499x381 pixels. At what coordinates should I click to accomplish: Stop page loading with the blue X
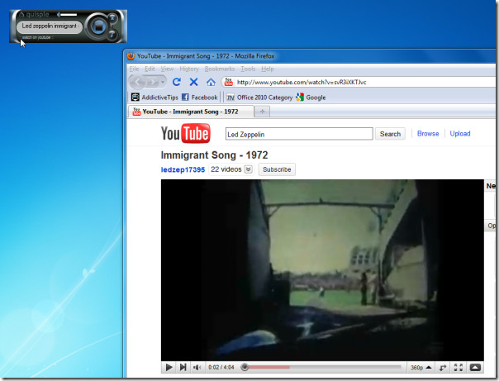point(193,82)
